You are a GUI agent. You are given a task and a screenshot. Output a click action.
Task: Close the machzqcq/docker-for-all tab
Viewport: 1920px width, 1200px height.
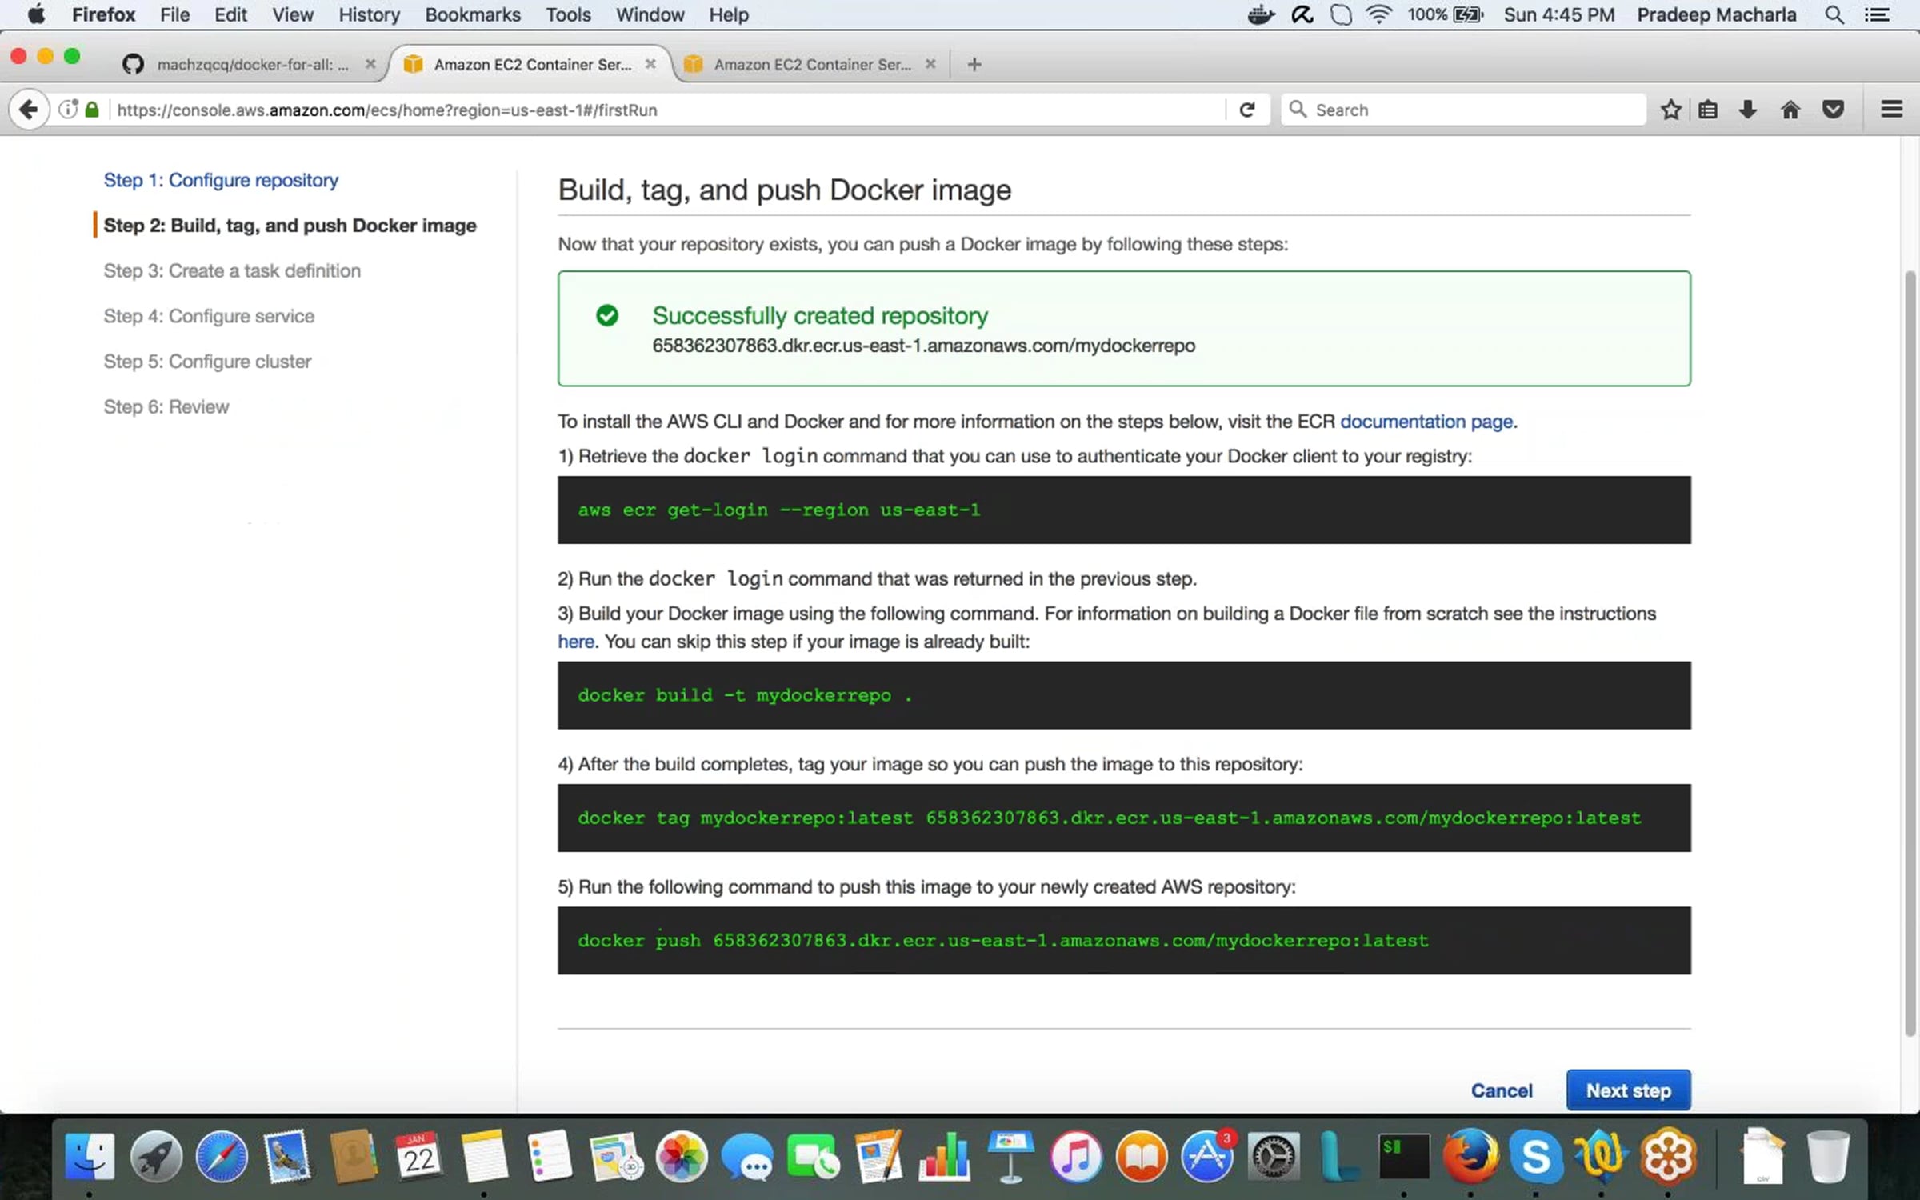point(370,64)
